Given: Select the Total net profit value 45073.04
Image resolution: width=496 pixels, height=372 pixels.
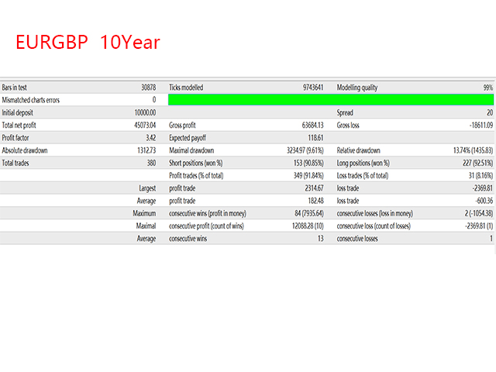Looking at the screenshot, I should [141, 125].
